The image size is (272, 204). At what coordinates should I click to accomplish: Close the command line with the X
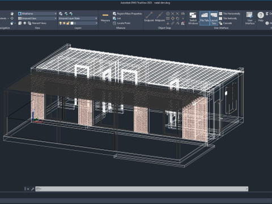(x=28, y=189)
